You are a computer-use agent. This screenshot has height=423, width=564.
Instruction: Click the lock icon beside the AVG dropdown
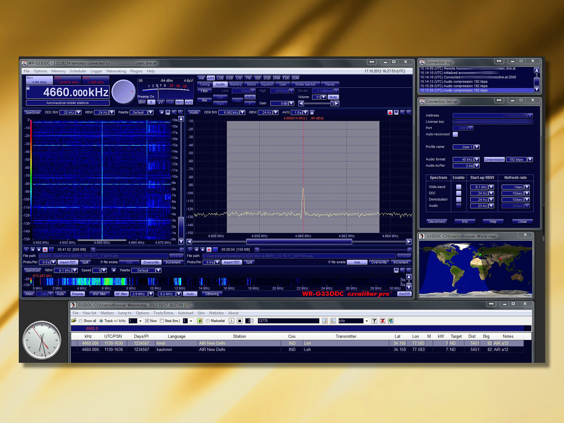click(312, 112)
